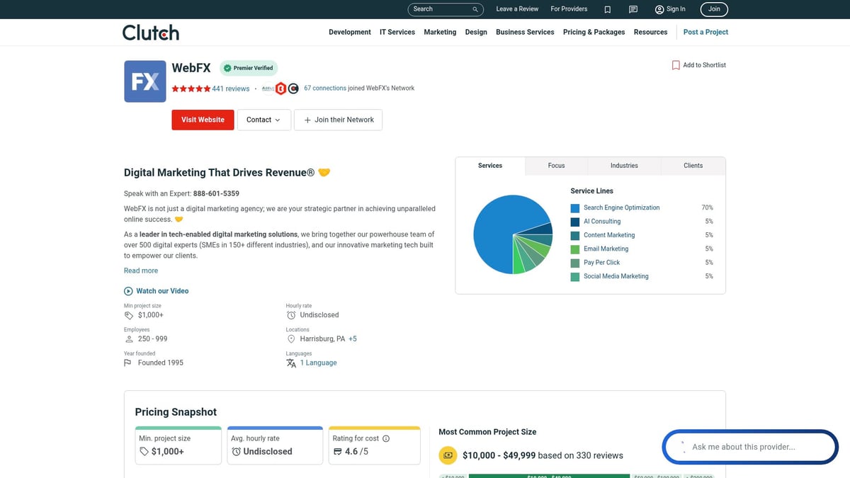Image resolution: width=850 pixels, height=478 pixels.
Task: Switch to the Industries tab
Action: coord(624,165)
